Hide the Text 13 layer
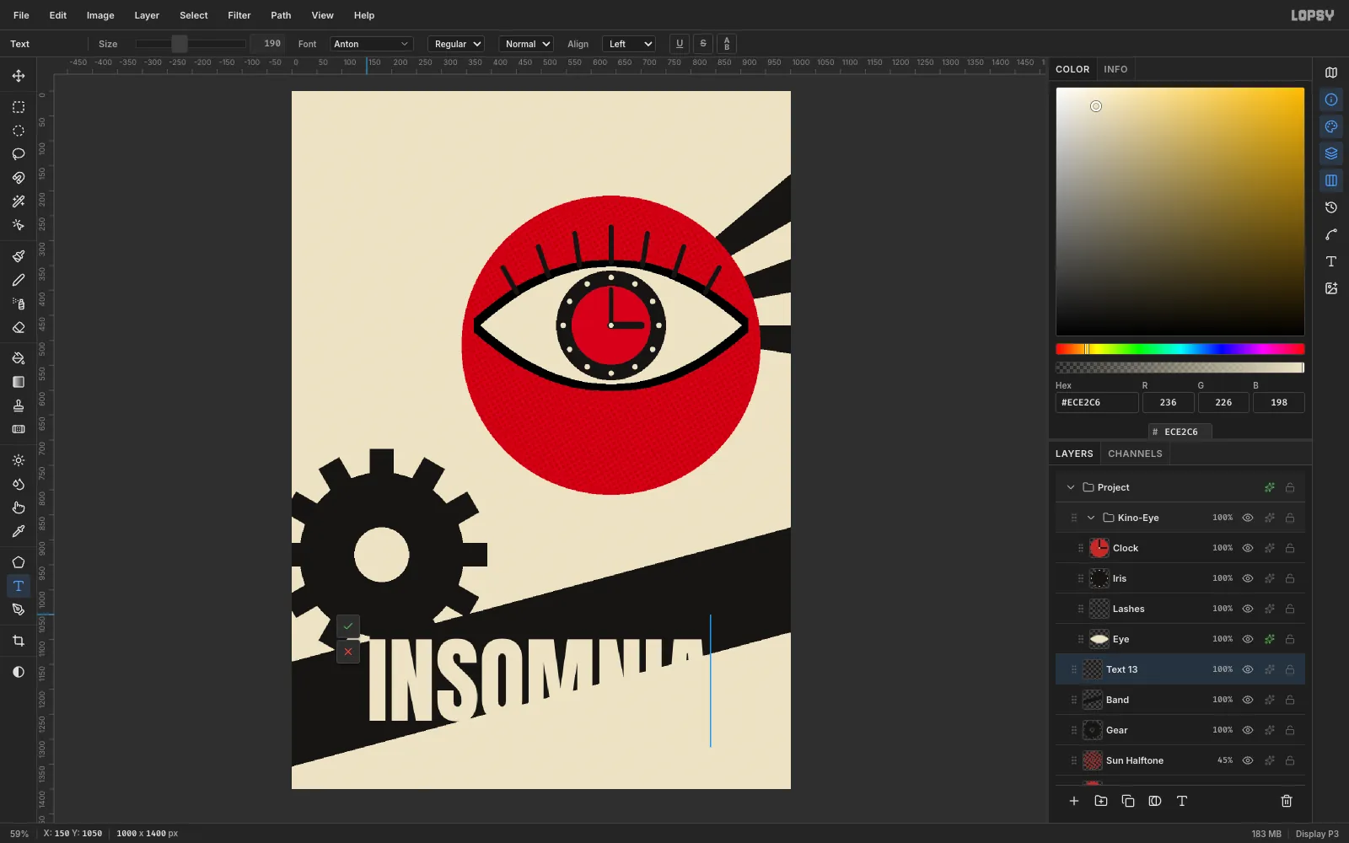The image size is (1349, 843). click(x=1248, y=669)
